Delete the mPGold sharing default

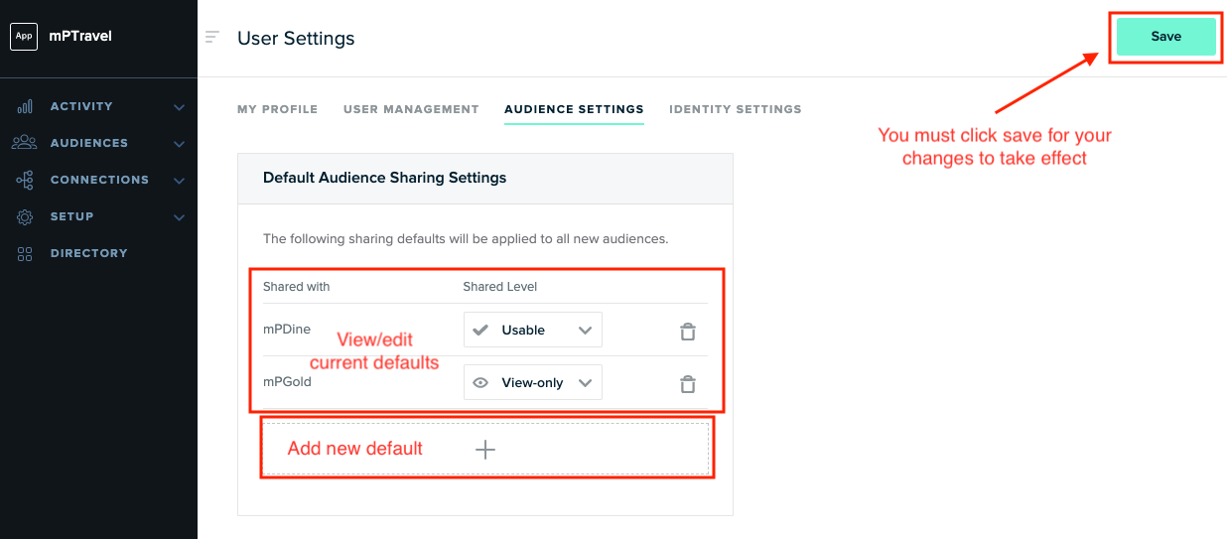tap(687, 383)
